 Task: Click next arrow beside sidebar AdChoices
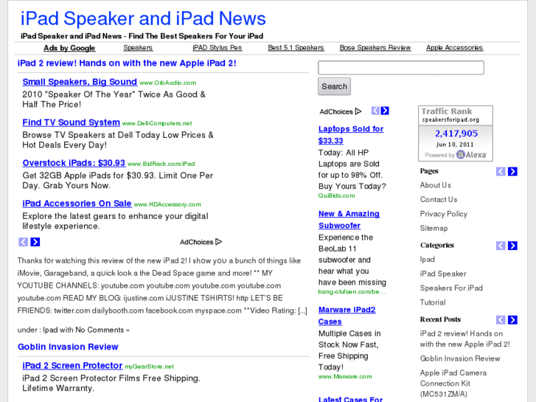click(x=385, y=111)
